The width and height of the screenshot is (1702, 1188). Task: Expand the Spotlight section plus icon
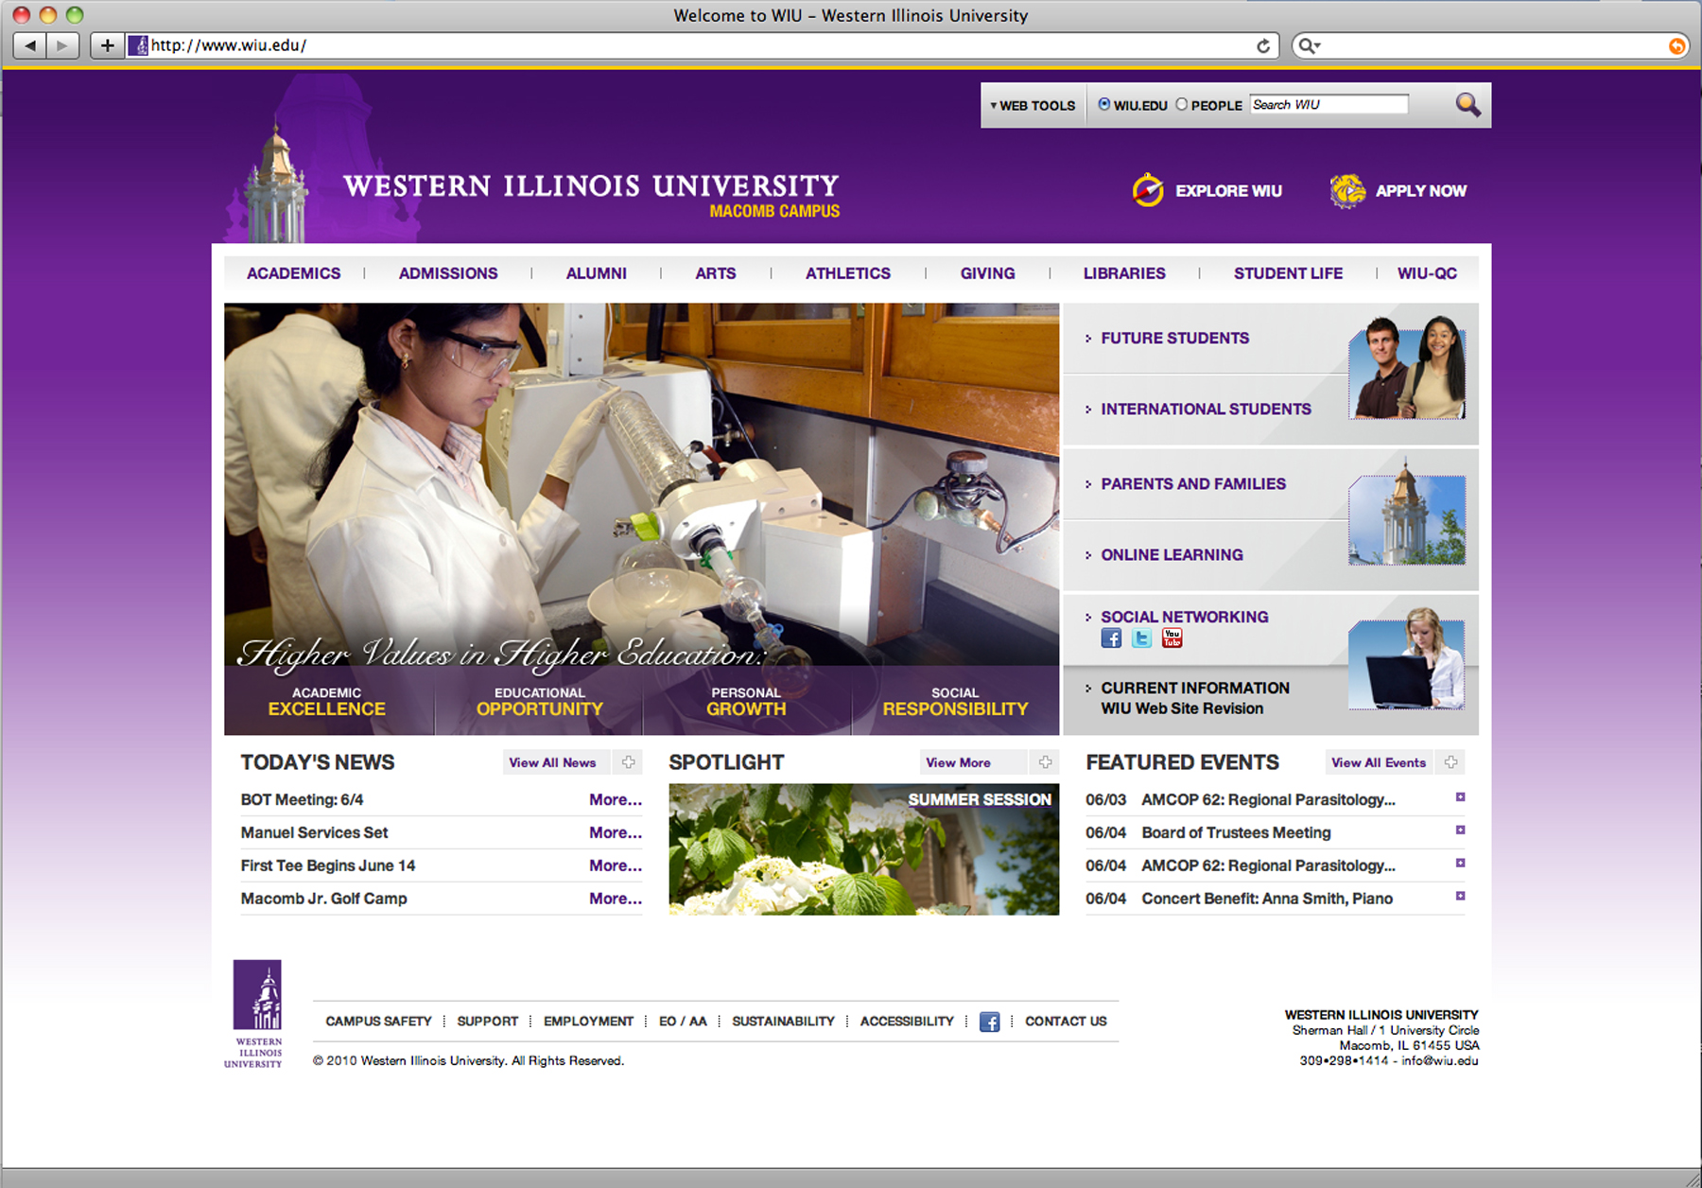tap(1045, 762)
